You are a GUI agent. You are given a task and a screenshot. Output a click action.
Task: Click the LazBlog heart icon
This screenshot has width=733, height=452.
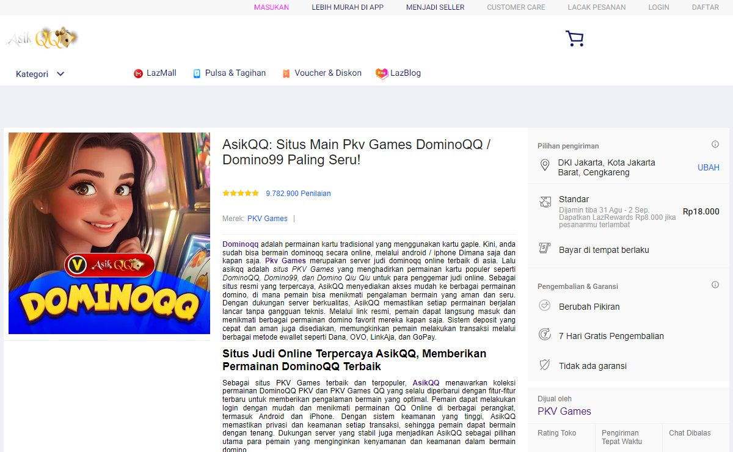382,73
